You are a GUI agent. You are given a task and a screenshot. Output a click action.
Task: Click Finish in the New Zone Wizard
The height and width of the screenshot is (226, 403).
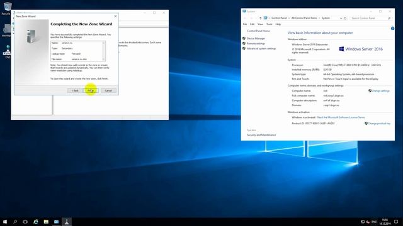point(91,90)
